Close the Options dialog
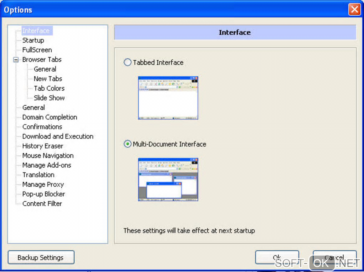Viewport: 364px width, 272px height. pos(354,10)
